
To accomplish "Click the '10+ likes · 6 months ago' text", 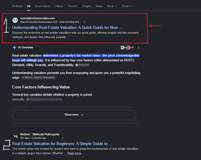I will point(33,138).
